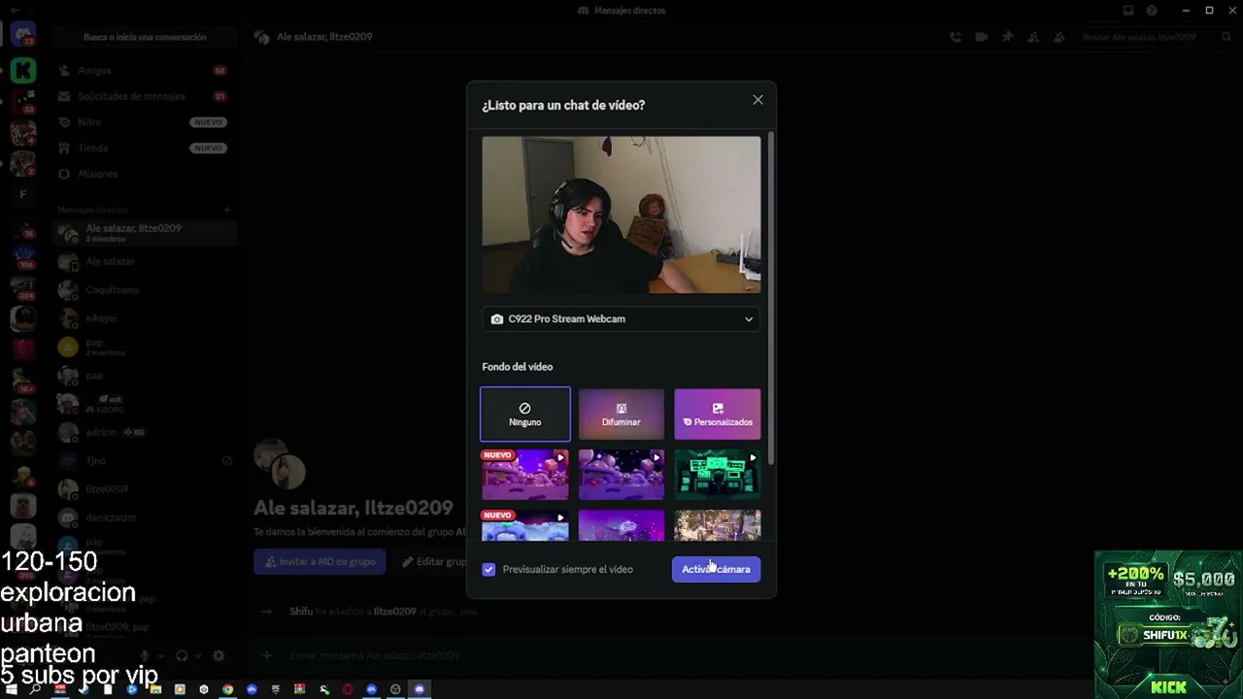Open Discord user settings gear

click(x=218, y=656)
